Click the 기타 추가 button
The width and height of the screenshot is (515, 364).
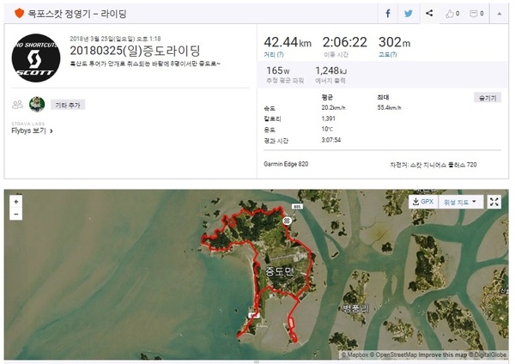point(68,105)
